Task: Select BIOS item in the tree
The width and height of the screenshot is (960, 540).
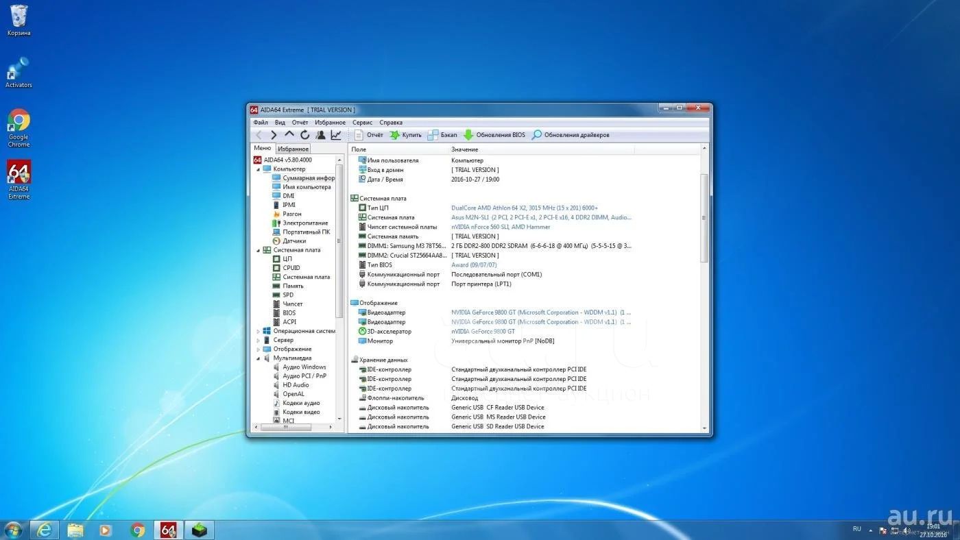Action: pos(284,312)
